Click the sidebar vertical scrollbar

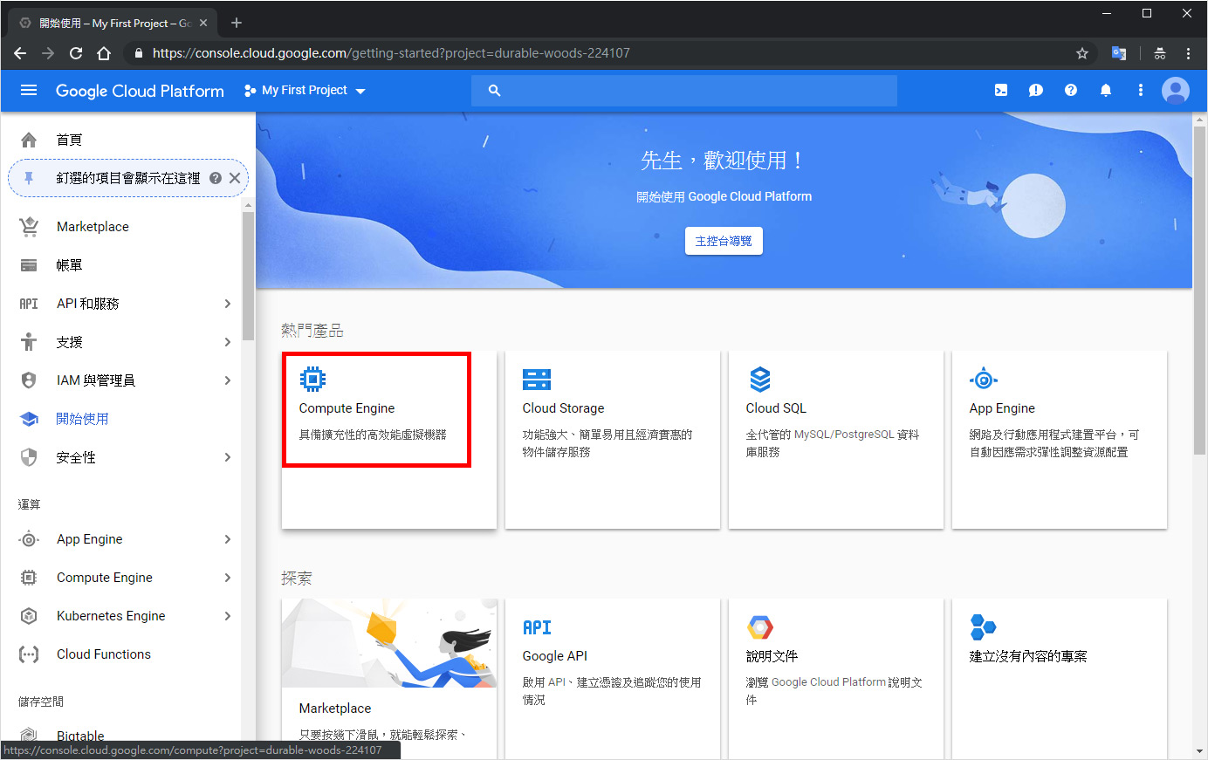248,275
